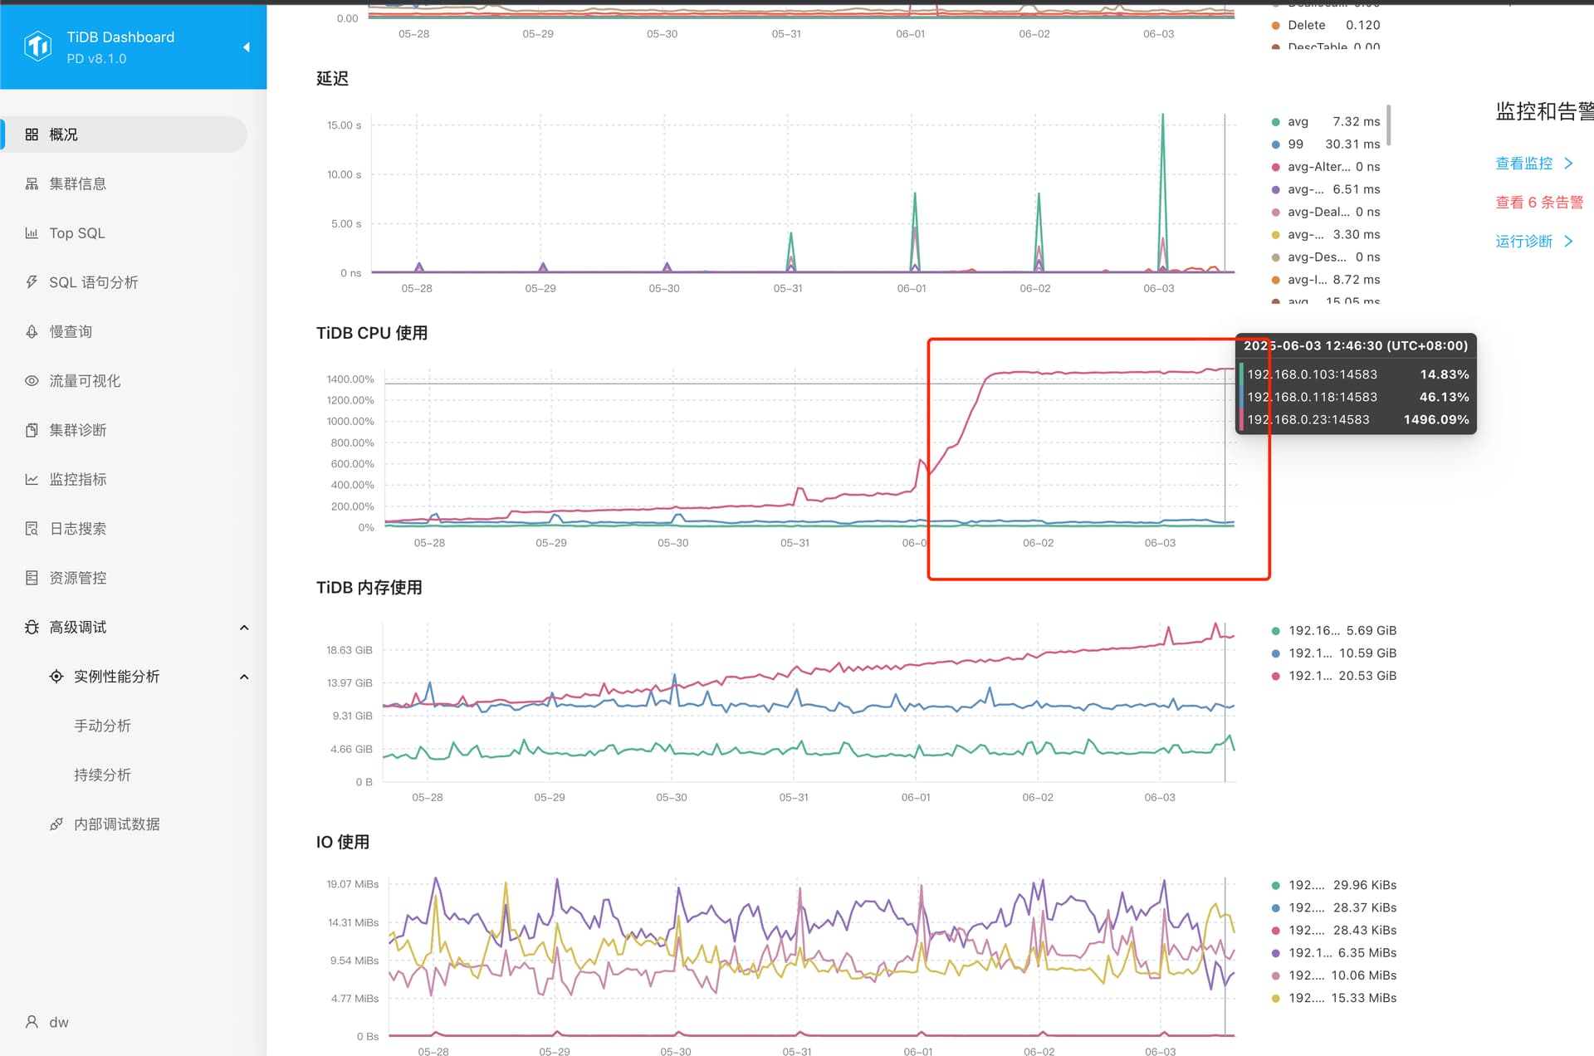Collapse the 实例性能分析 submenu chevron
Screen dimensions: 1594x1056
pos(244,677)
